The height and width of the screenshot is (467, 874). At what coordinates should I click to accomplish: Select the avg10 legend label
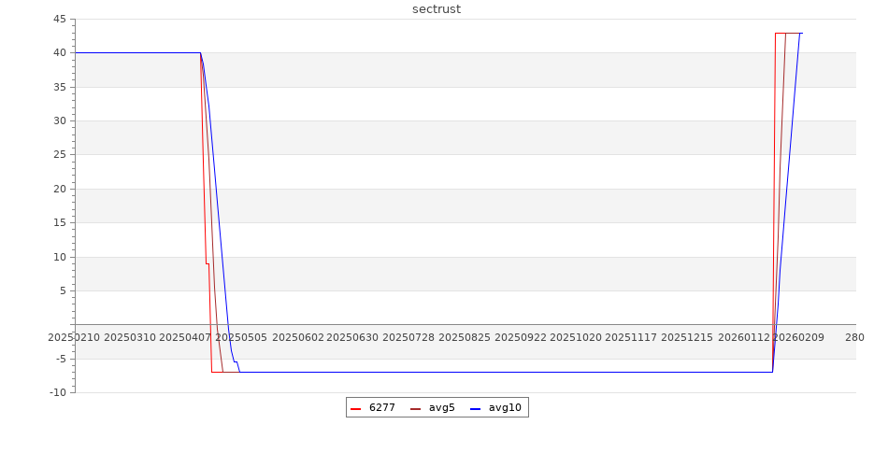pyautogui.click(x=505, y=408)
